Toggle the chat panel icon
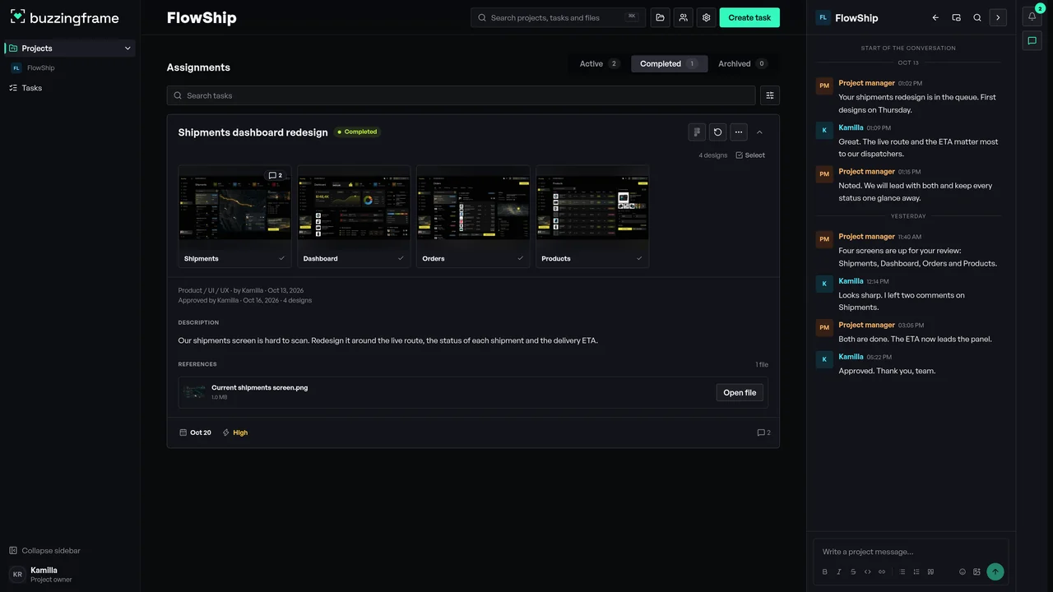Image resolution: width=1053 pixels, height=592 pixels. pyautogui.click(x=1032, y=40)
